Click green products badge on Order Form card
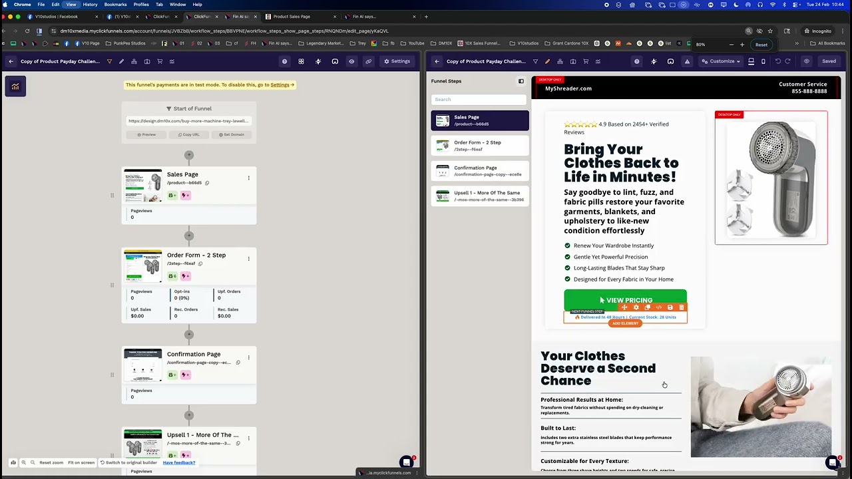852x479 pixels. point(172,276)
